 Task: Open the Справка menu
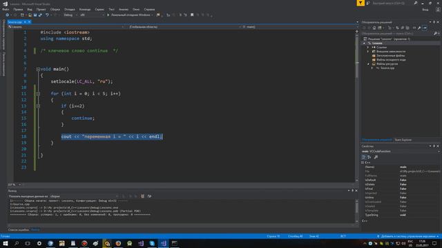click(149, 9)
